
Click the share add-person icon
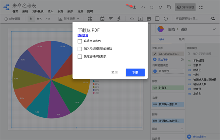(x=213, y=18)
